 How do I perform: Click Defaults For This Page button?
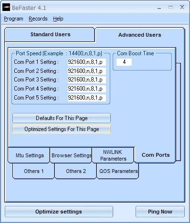pyautogui.click(x=62, y=118)
